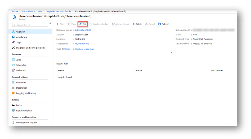Click the Central US location value
Screen dimensions: 251x139
[79, 39]
